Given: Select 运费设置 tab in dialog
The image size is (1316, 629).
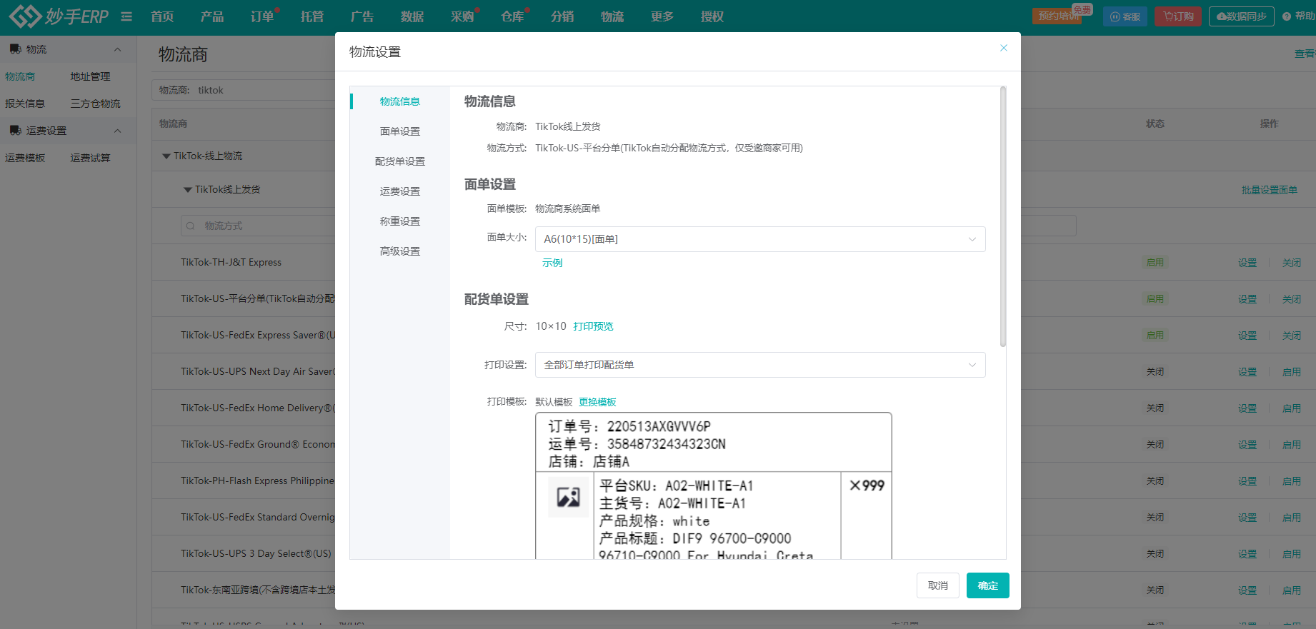Looking at the screenshot, I should (x=400, y=191).
